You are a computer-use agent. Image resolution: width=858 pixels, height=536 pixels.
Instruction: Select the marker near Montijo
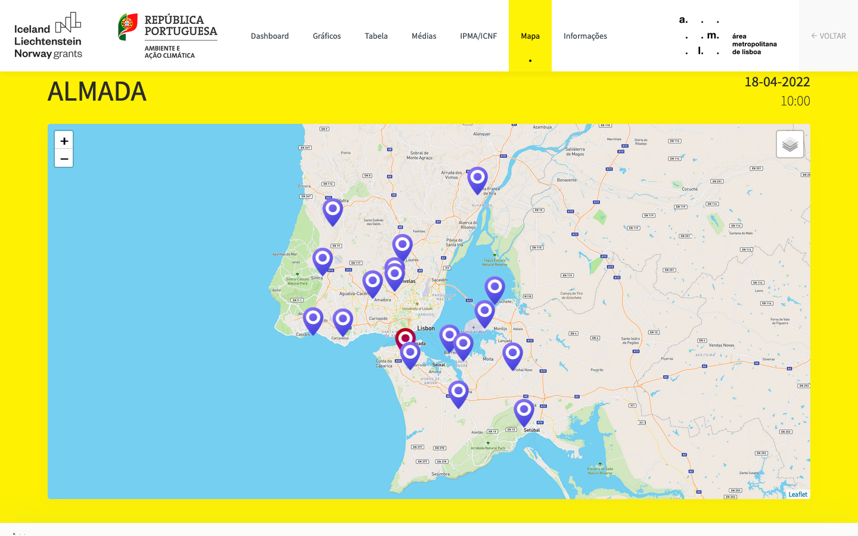[x=484, y=314]
